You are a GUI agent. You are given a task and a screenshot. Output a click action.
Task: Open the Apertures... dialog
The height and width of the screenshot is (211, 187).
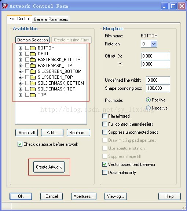[84, 196]
